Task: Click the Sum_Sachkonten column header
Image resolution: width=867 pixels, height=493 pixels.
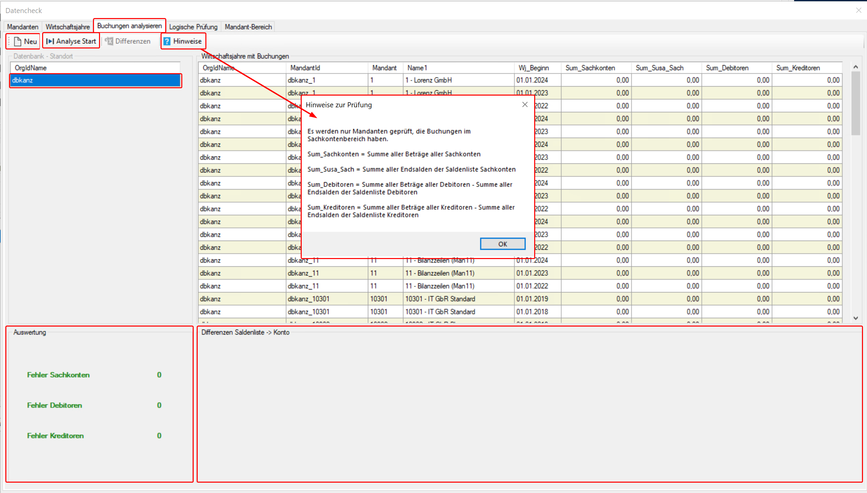Action: click(596, 68)
